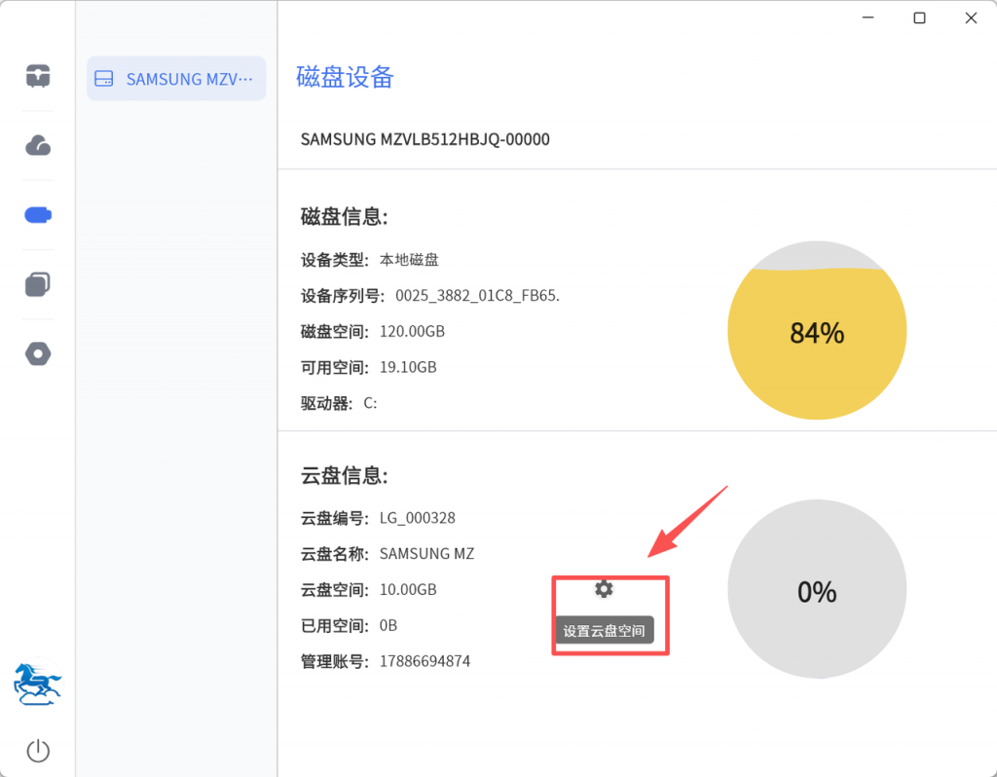Screen dimensions: 997x777
Task: Click the cloud disk number LG_000328
Action: pos(418,518)
